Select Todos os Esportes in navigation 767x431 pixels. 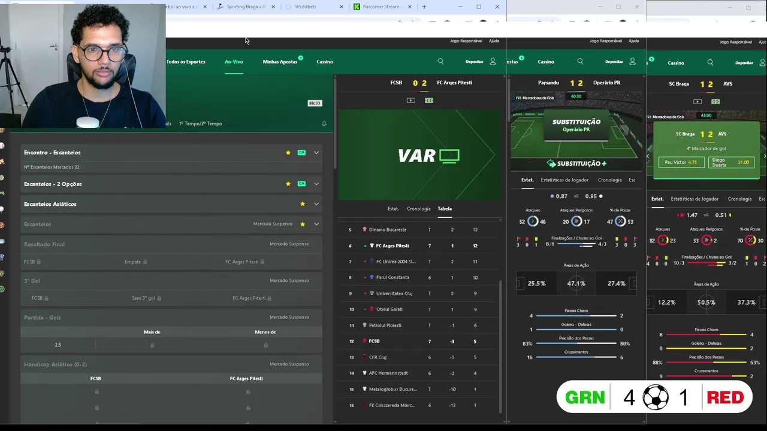click(x=186, y=62)
